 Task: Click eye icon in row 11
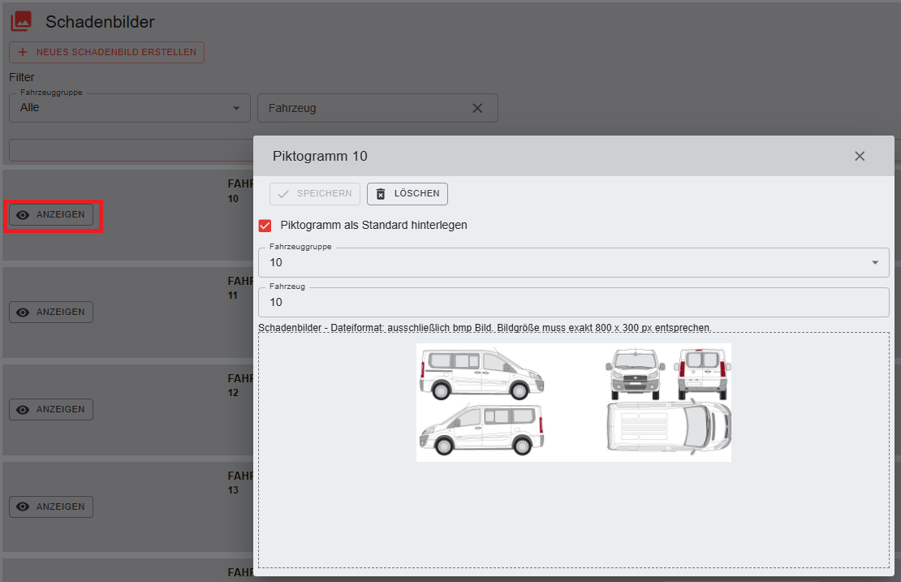point(24,313)
